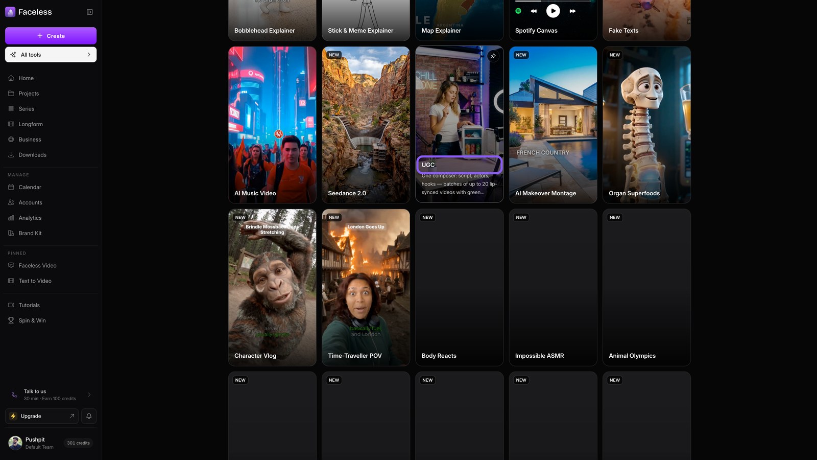Expand the Talk to us chevron
817x460 pixels.
click(x=89, y=395)
